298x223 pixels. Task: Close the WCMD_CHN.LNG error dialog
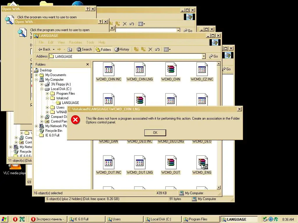pyautogui.click(x=240, y=109)
